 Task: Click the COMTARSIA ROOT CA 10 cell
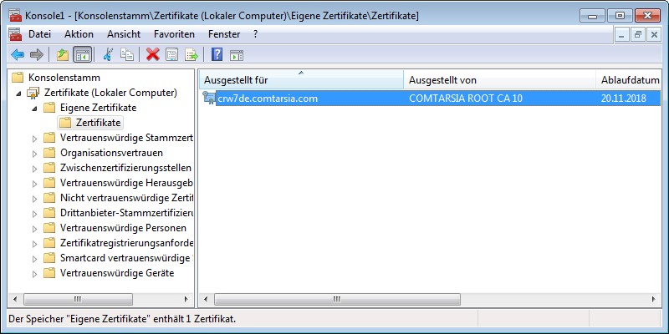click(x=466, y=99)
